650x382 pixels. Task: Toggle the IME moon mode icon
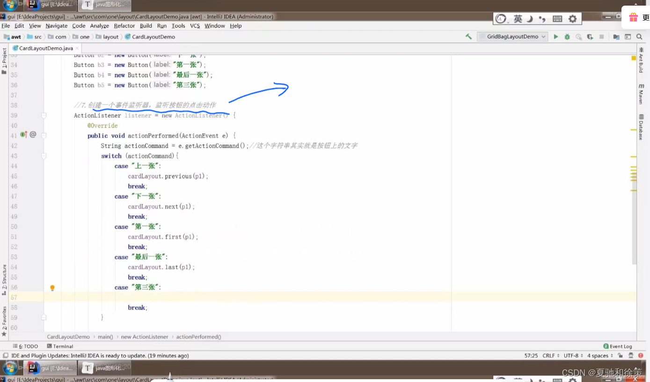[530, 19]
